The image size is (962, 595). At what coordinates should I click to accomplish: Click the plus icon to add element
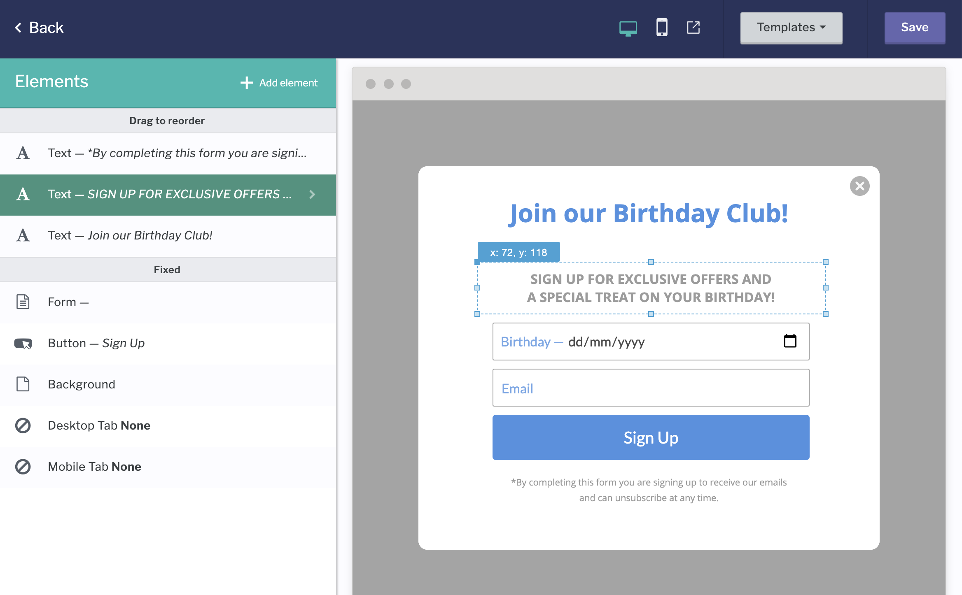pyautogui.click(x=246, y=83)
